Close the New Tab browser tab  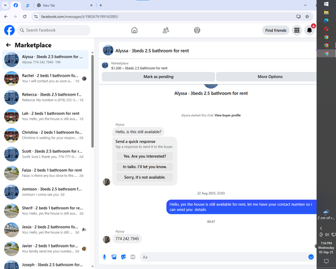pyautogui.click(x=91, y=5)
